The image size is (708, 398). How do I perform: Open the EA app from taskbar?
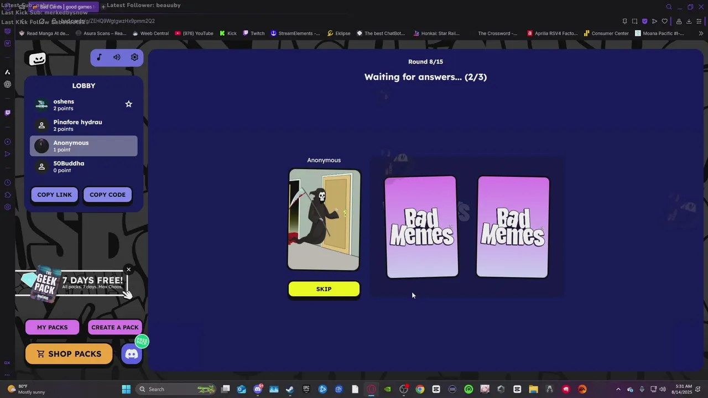coord(582,389)
